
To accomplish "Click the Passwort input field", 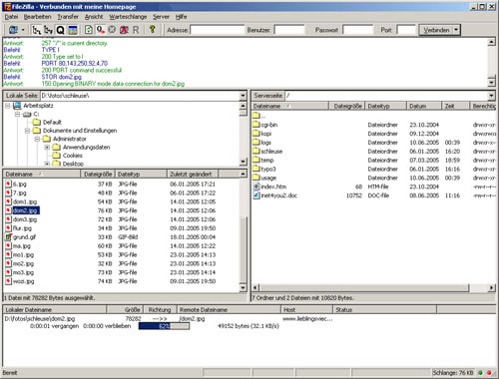I will coord(357,30).
